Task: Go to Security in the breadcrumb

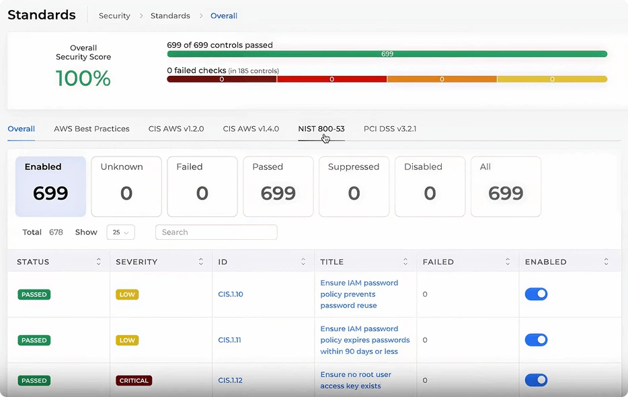Action: (114, 15)
